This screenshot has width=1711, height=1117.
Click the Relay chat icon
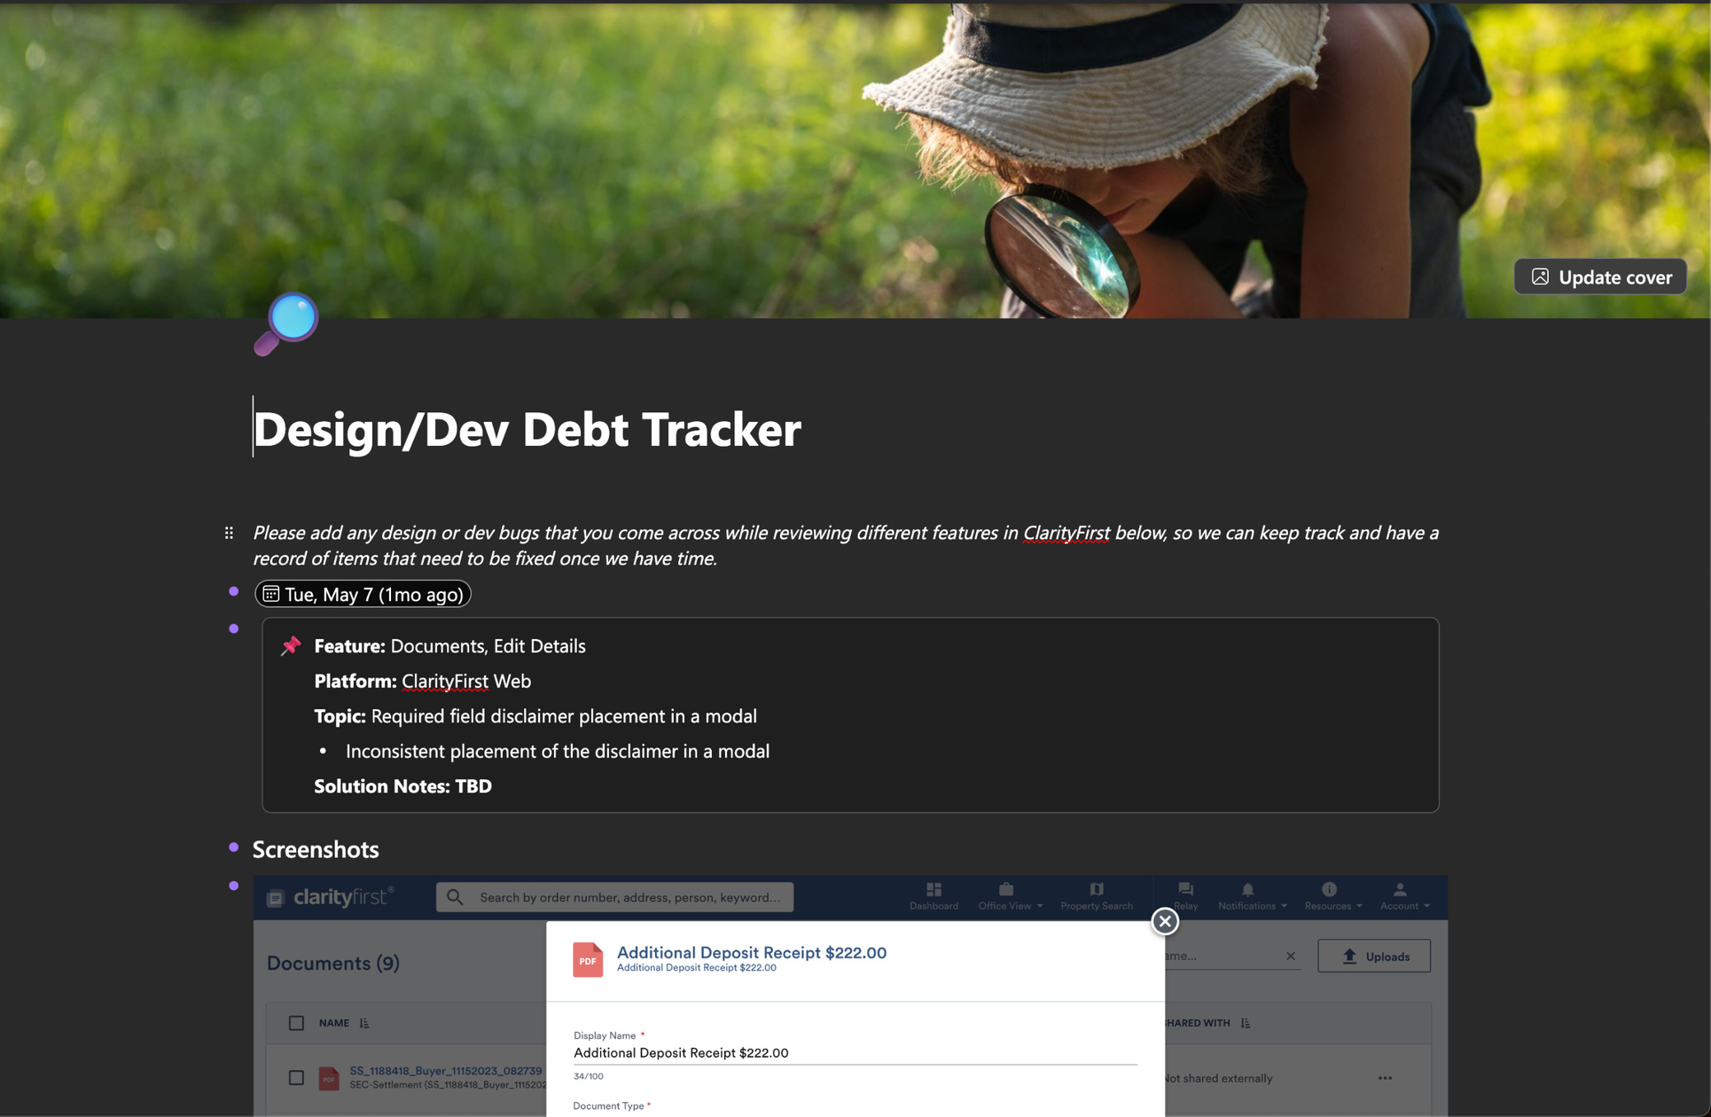1185,890
